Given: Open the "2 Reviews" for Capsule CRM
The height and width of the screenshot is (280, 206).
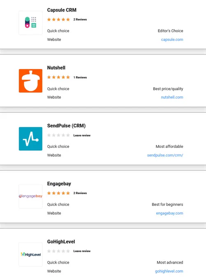Looking at the screenshot, I should pyautogui.click(x=80, y=19).
